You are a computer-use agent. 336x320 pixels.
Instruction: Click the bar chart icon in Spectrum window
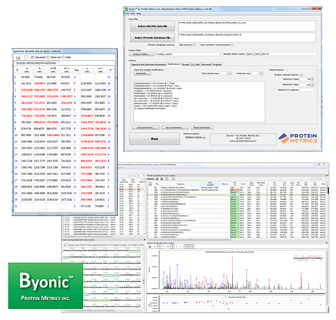[18, 57]
